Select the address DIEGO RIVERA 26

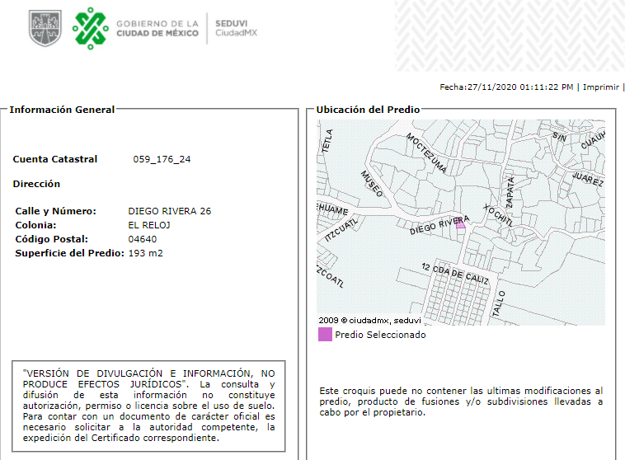[169, 211]
